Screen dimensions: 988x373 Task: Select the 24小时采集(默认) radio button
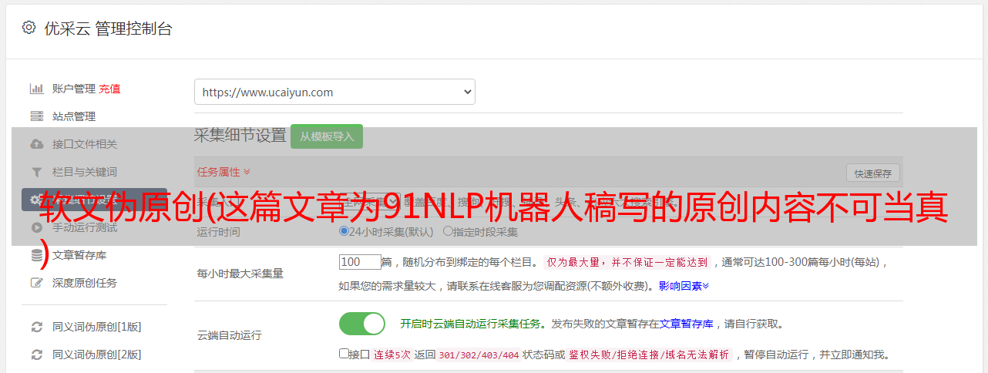[344, 231]
